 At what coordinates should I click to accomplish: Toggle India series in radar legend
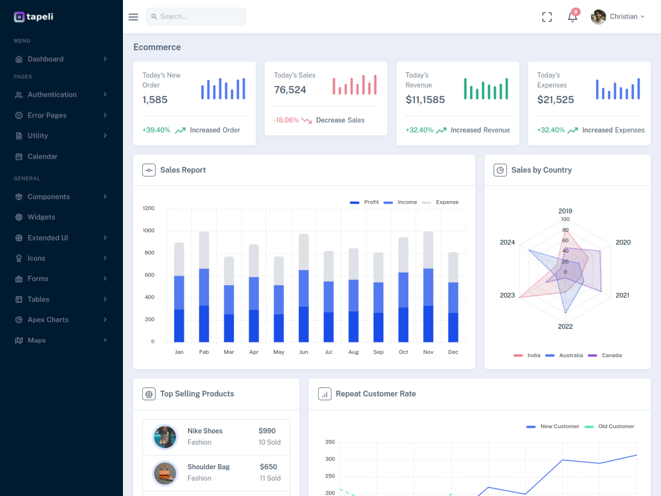[527, 355]
